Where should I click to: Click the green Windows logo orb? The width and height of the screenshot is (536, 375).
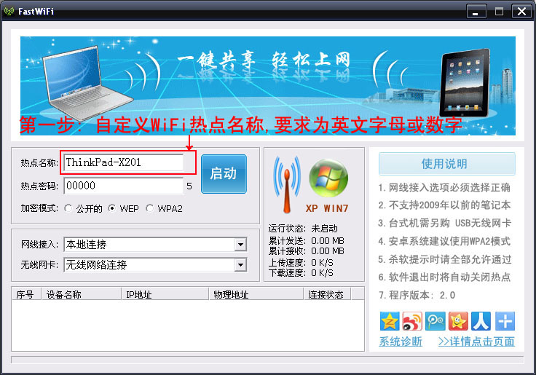[x=328, y=178]
